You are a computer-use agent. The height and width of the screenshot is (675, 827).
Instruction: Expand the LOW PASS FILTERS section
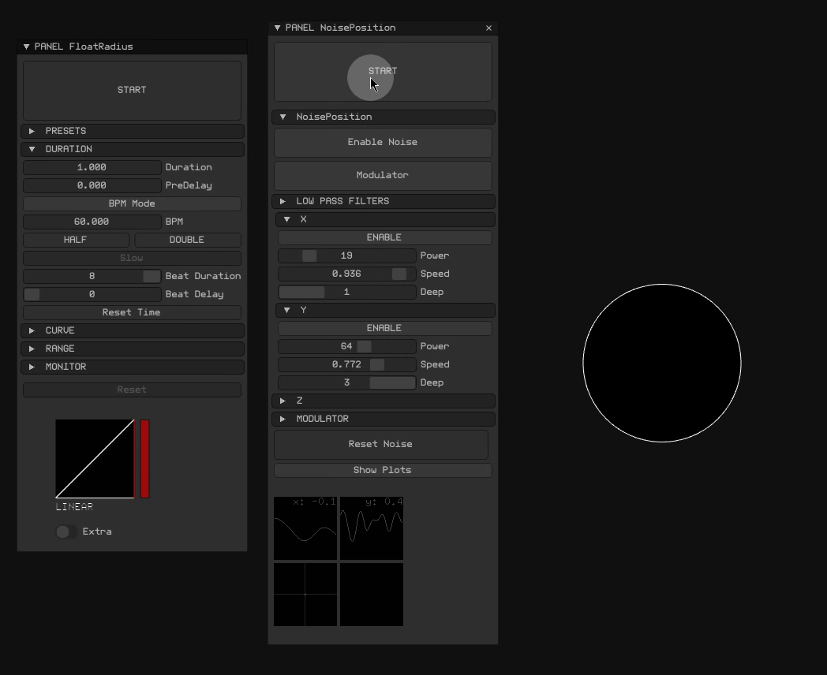[384, 201]
